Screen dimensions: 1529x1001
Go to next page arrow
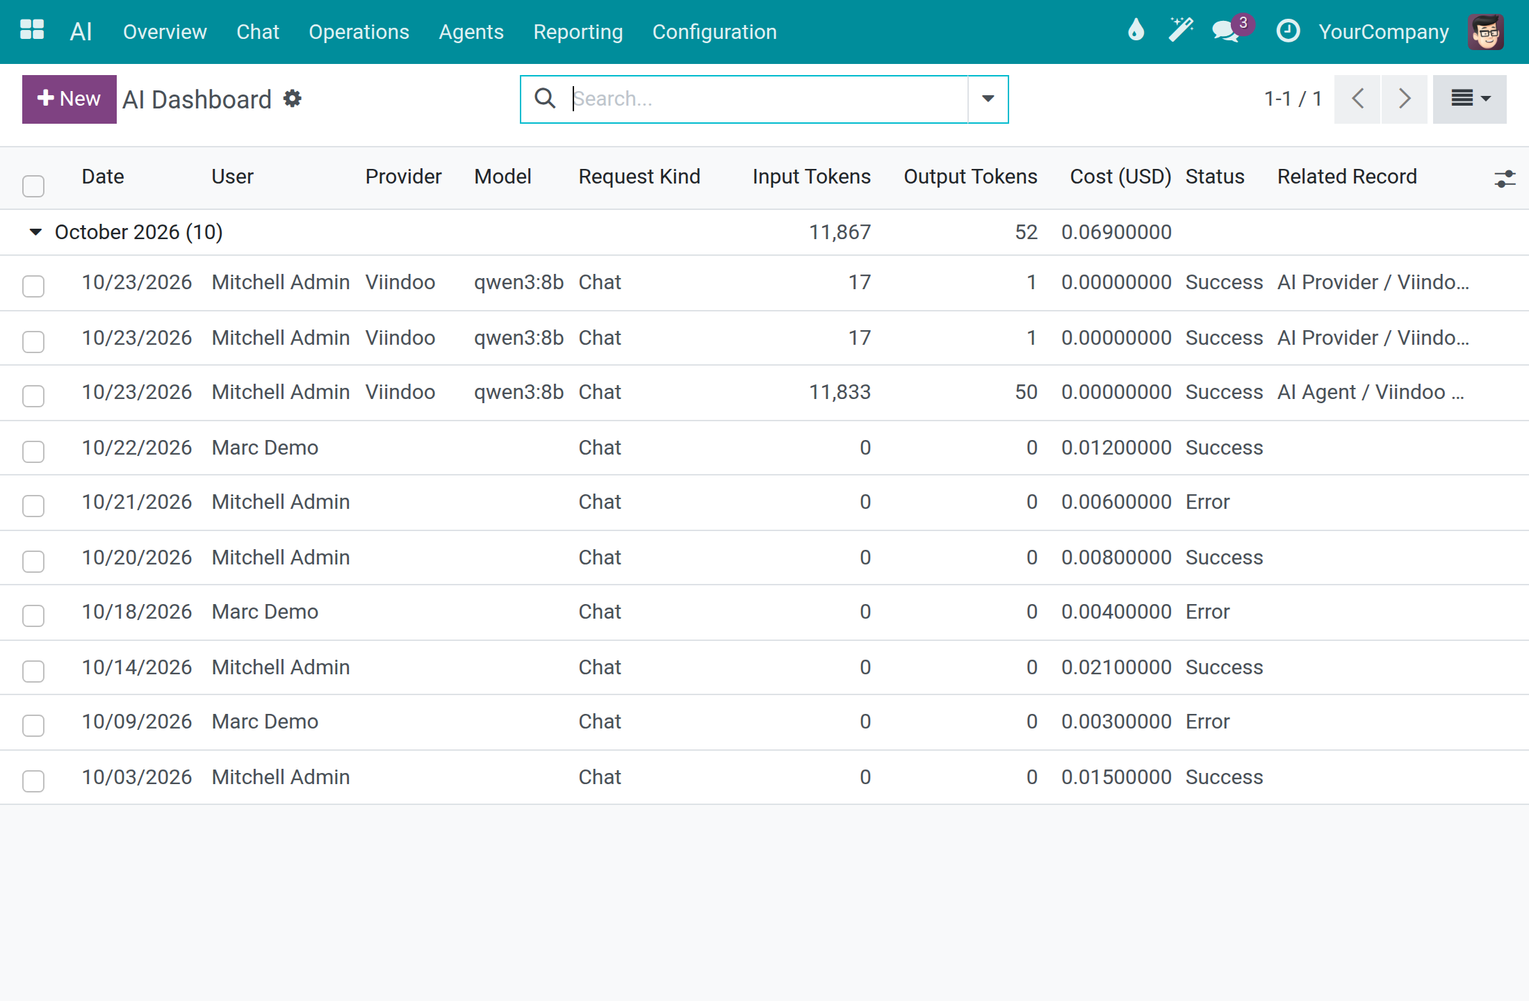point(1405,99)
